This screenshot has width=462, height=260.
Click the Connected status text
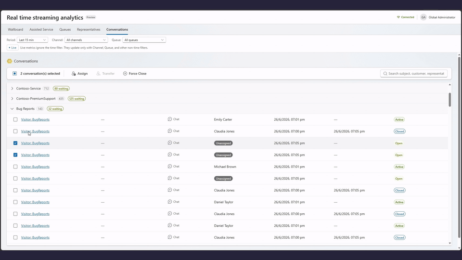point(408,17)
